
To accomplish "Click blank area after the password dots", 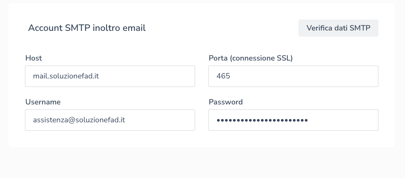I will click(347, 120).
